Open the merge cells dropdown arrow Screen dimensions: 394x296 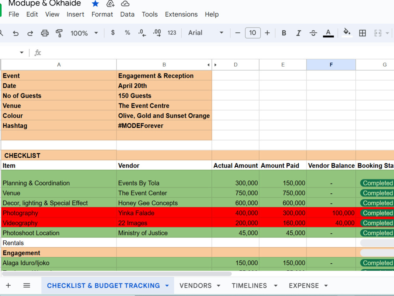387,33
